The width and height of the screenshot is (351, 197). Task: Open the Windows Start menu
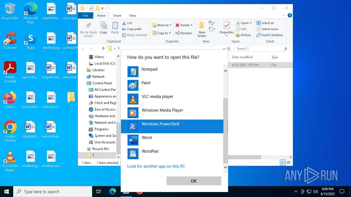coord(7,192)
